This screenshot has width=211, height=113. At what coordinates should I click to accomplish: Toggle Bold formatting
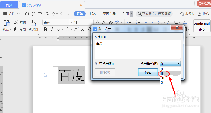[45, 29]
